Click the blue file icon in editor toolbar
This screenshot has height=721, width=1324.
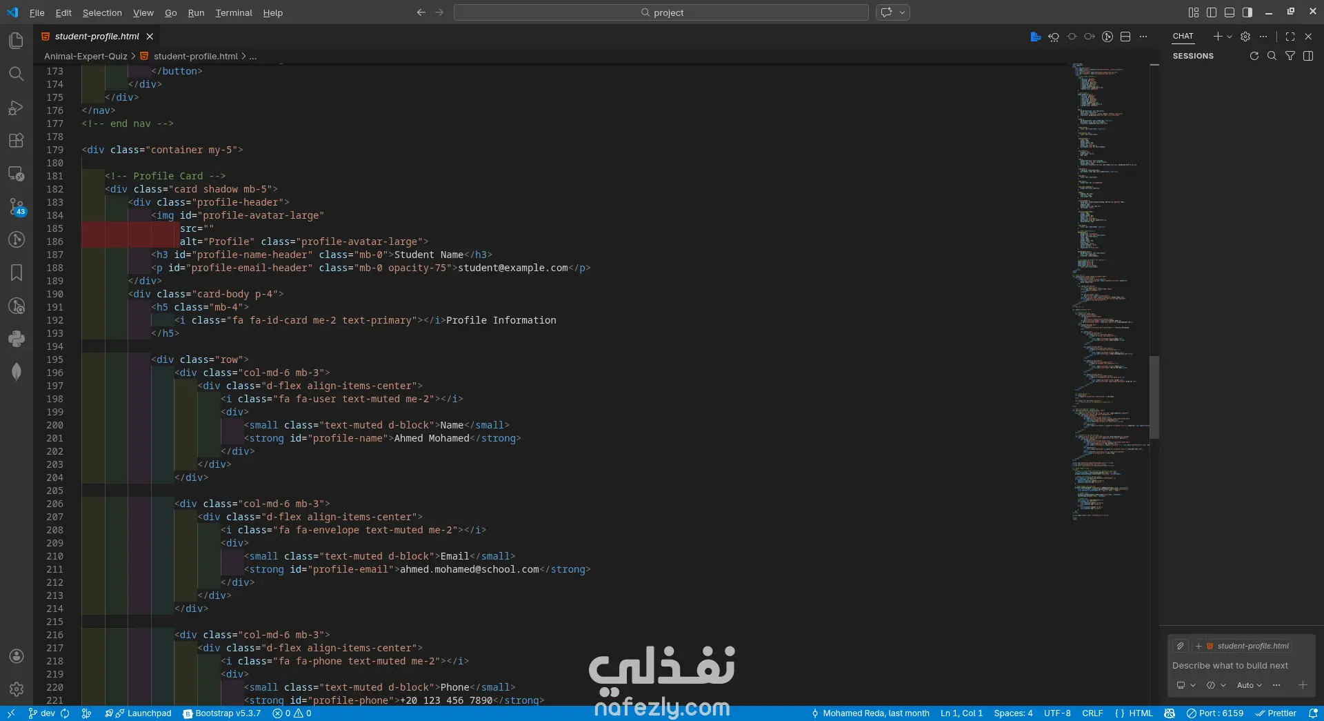pos(1036,37)
